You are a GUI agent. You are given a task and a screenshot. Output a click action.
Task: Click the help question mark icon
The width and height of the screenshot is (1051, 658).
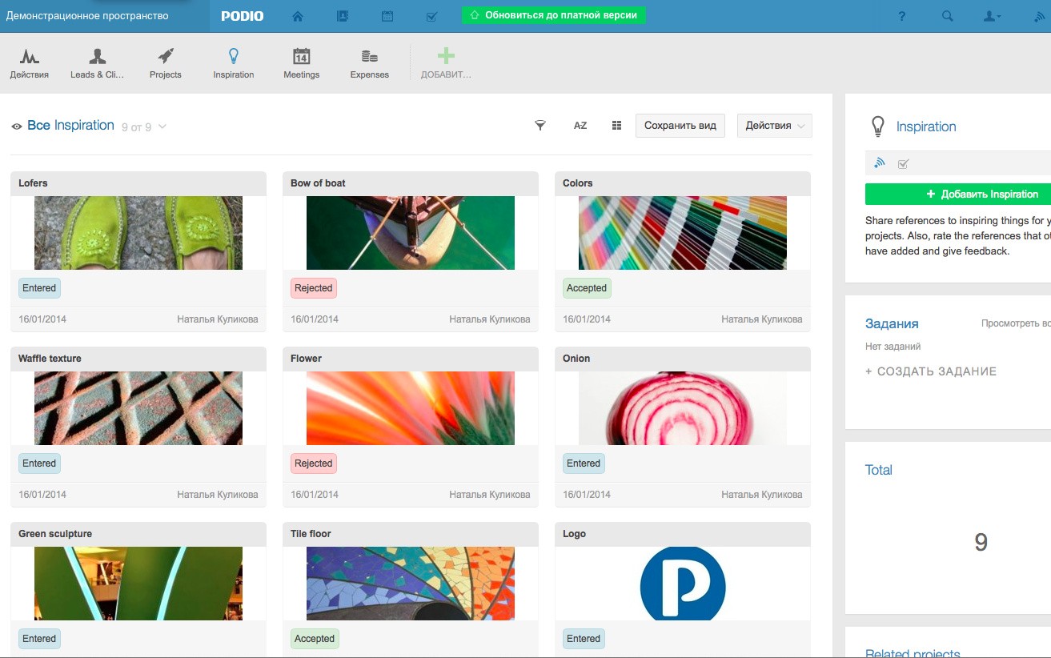(x=902, y=16)
